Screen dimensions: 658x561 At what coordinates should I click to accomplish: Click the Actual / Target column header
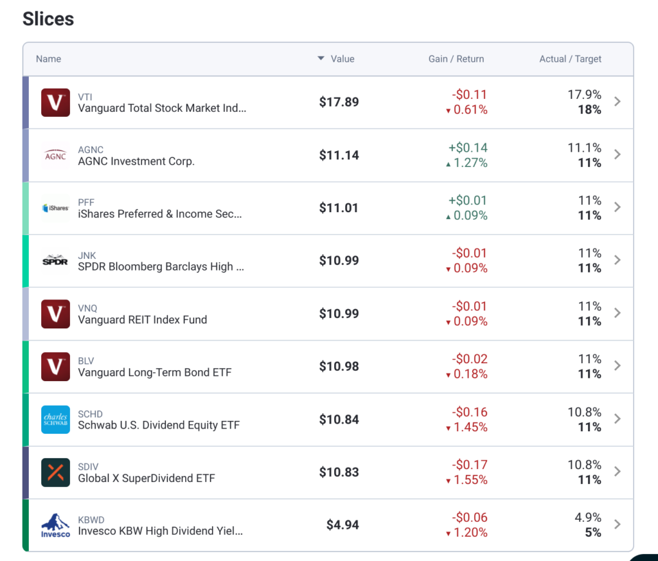[x=570, y=59]
